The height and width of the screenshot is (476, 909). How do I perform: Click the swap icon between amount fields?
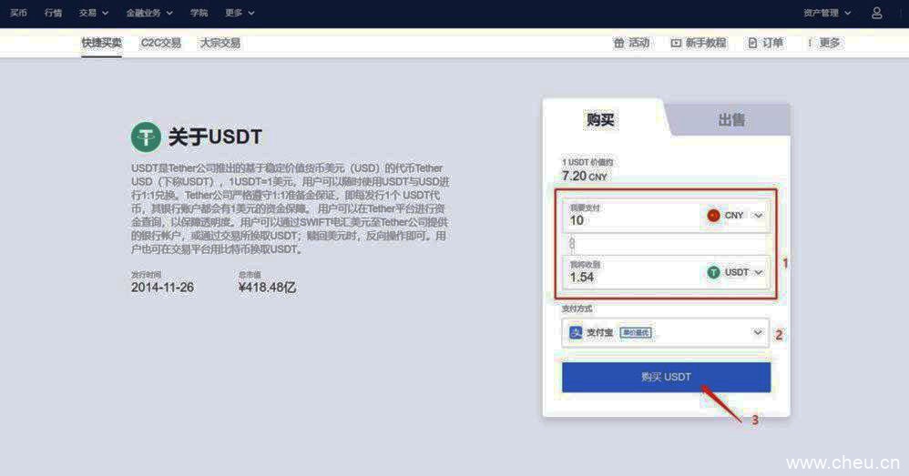pos(572,244)
